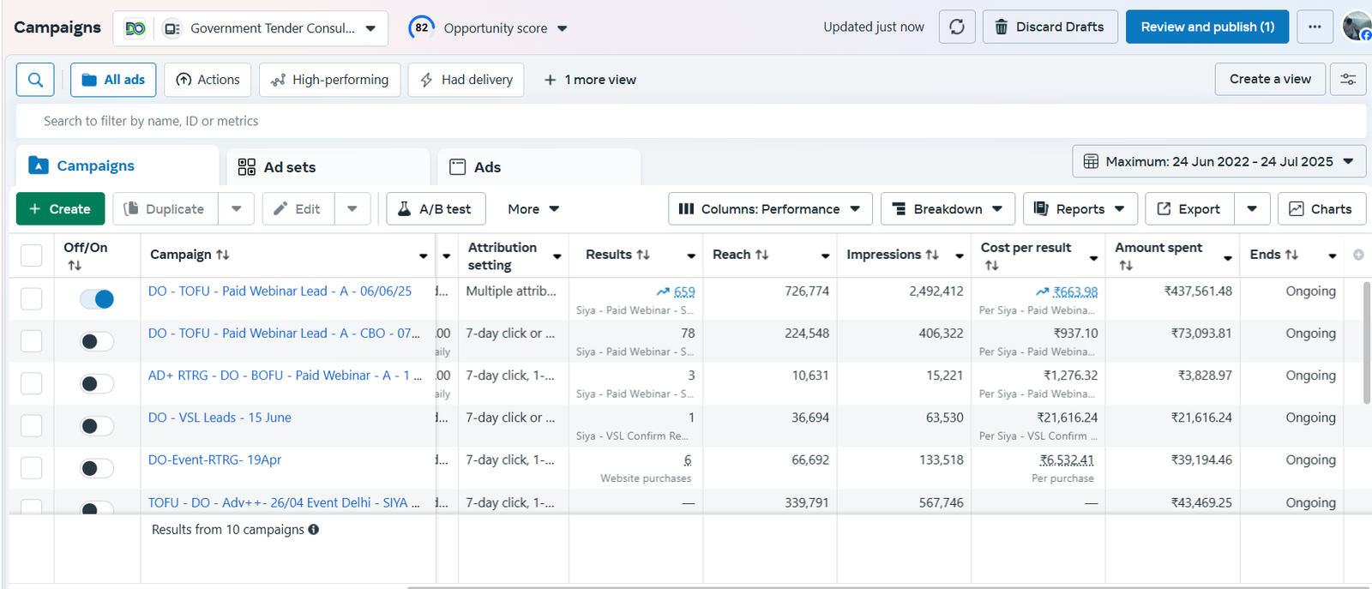Click the Discard Drafts trash button

[1050, 27]
